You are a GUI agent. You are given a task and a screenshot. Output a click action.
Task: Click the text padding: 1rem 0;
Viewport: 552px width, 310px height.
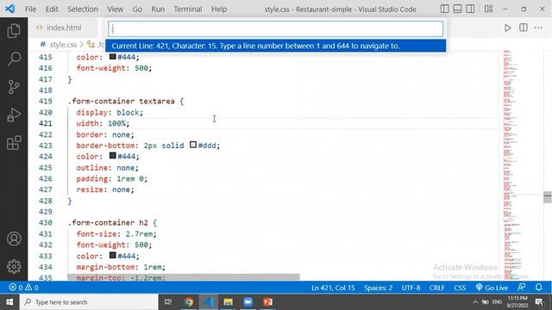[x=112, y=179]
